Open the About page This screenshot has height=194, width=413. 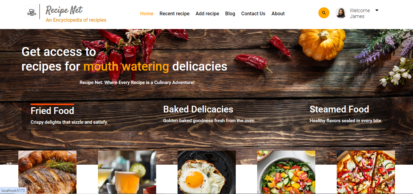[x=278, y=13]
